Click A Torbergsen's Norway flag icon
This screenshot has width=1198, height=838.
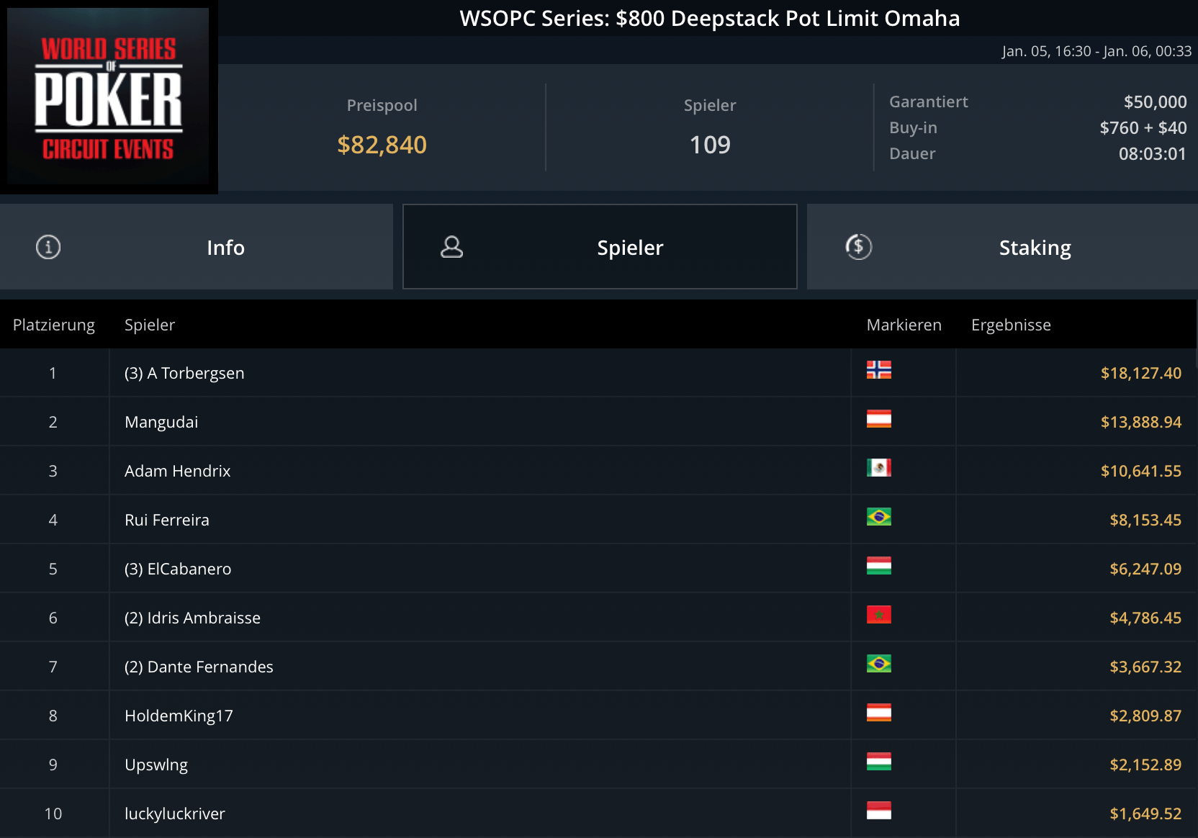[878, 370]
